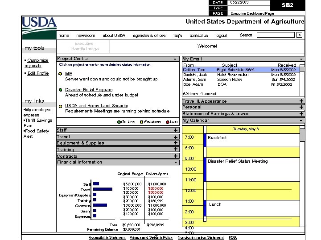Open the FOIA footer link
This screenshot has height=240, width=321.
233,237
